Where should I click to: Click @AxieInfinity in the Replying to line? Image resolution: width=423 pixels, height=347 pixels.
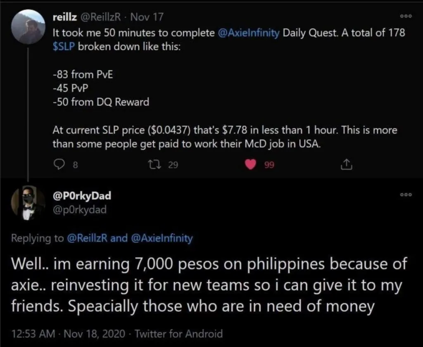pos(162,238)
